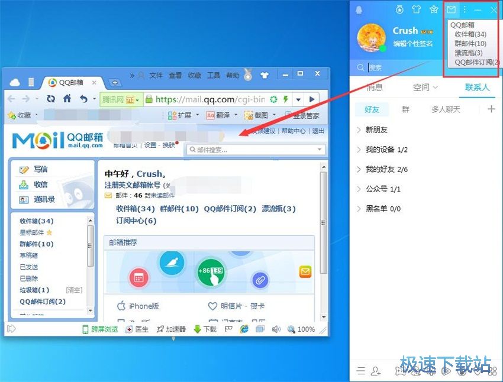Click the 跨屏浏览 status bar icon
Viewport: 503px width, 382px height.
click(100, 329)
